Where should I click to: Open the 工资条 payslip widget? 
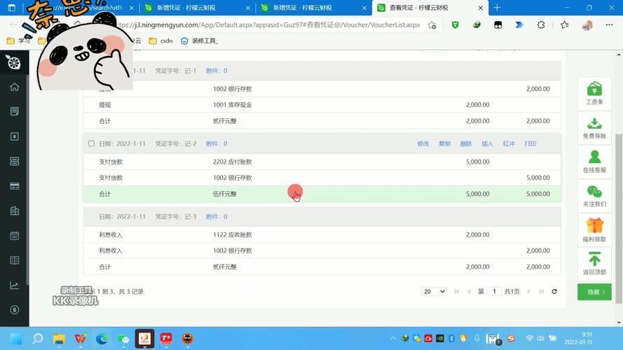click(x=594, y=93)
